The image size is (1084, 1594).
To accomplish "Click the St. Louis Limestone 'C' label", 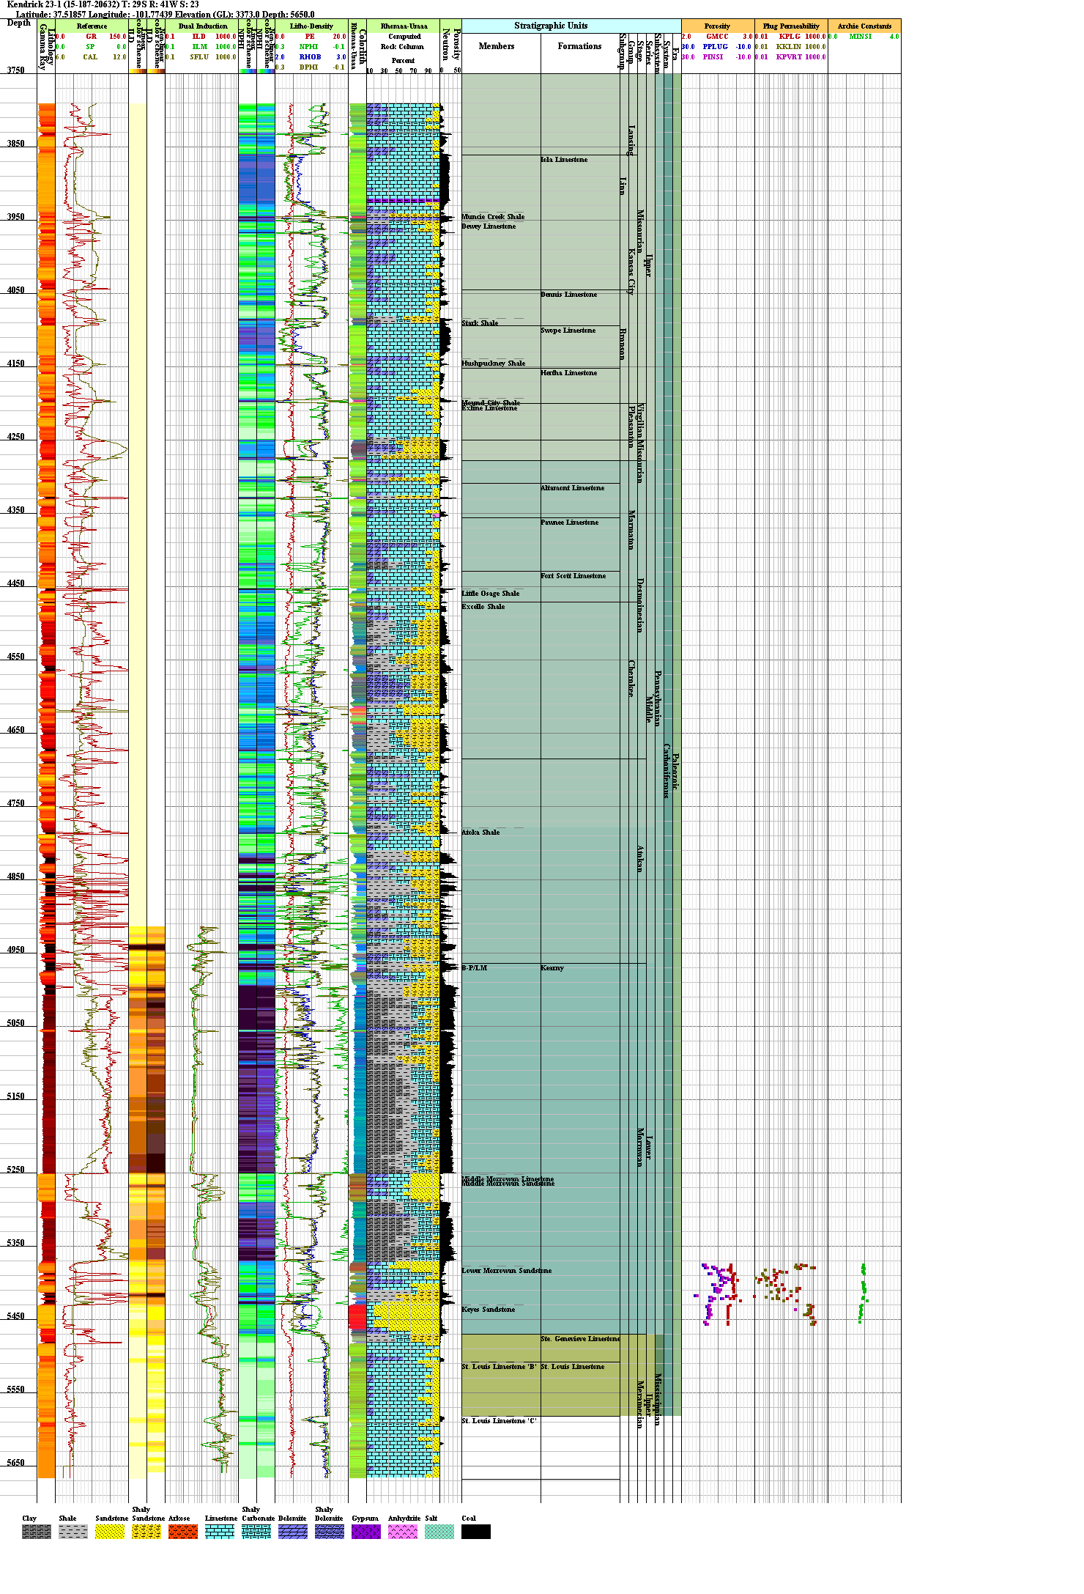I will [x=499, y=1421].
